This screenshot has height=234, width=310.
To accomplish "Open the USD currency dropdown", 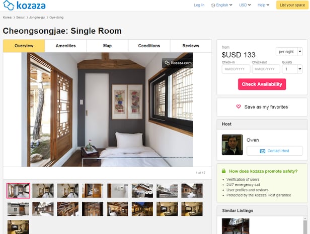I will 245,5.
